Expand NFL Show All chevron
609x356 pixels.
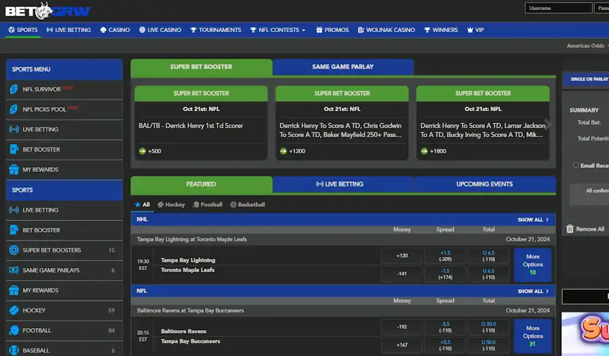(x=547, y=291)
